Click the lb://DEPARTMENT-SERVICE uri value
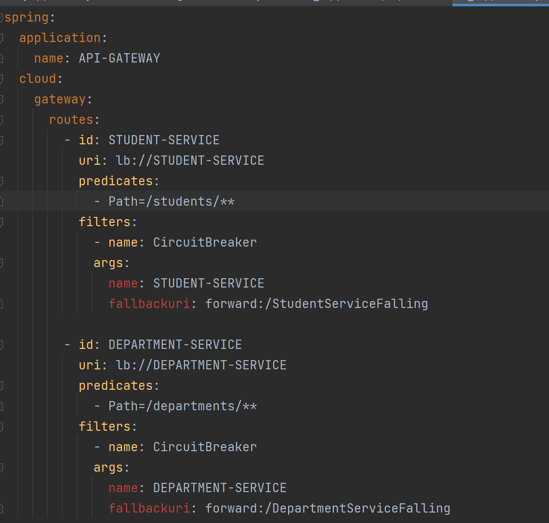 click(201, 365)
